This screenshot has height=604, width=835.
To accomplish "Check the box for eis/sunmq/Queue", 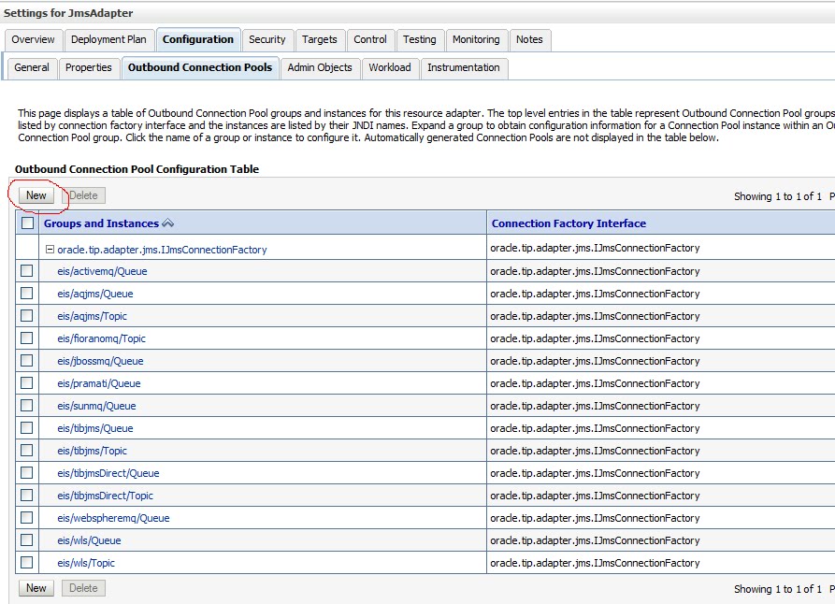I will click(x=26, y=405).
